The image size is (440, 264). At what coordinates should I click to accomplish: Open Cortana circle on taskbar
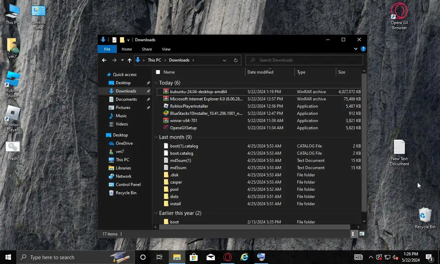coord(143,257)
